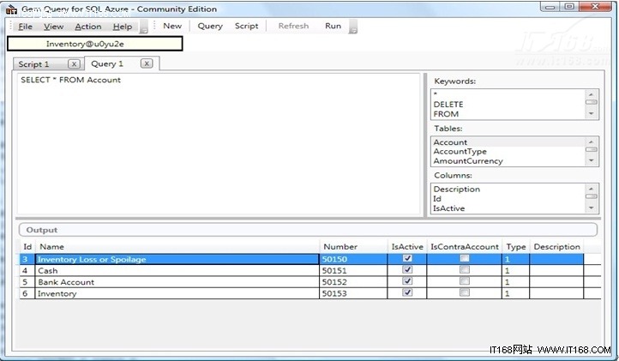Click the IsActive column header
The image size is (619, 361).
coord(407,247)
